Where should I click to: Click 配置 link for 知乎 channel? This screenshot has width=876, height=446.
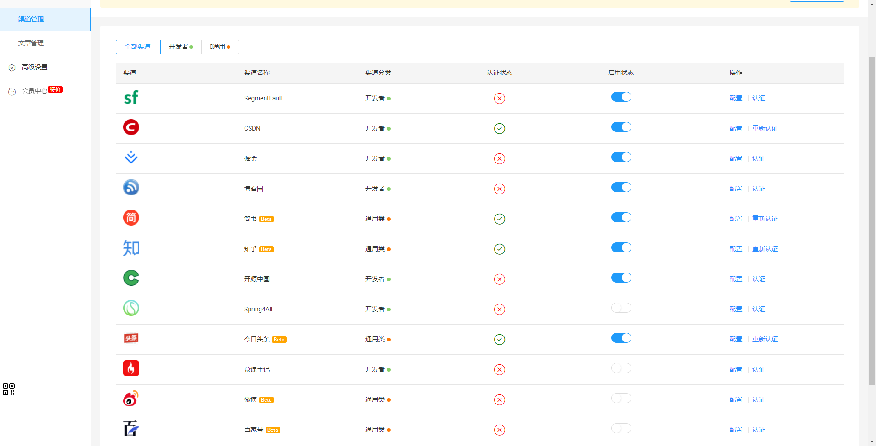(x=735, y=249)
